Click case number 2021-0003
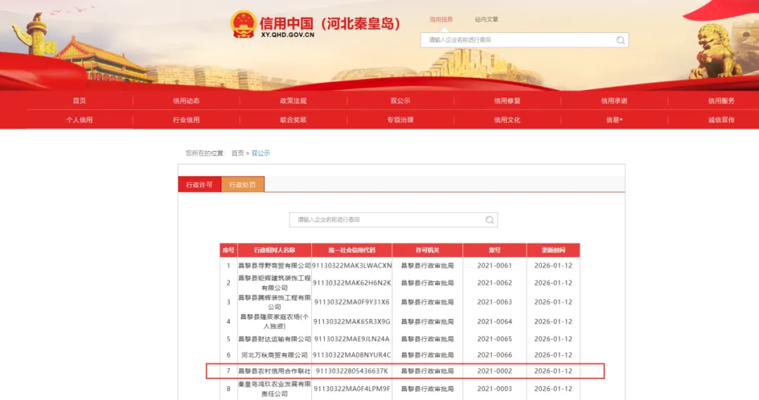The image size is (759, 400). click(x=495, y=389)
